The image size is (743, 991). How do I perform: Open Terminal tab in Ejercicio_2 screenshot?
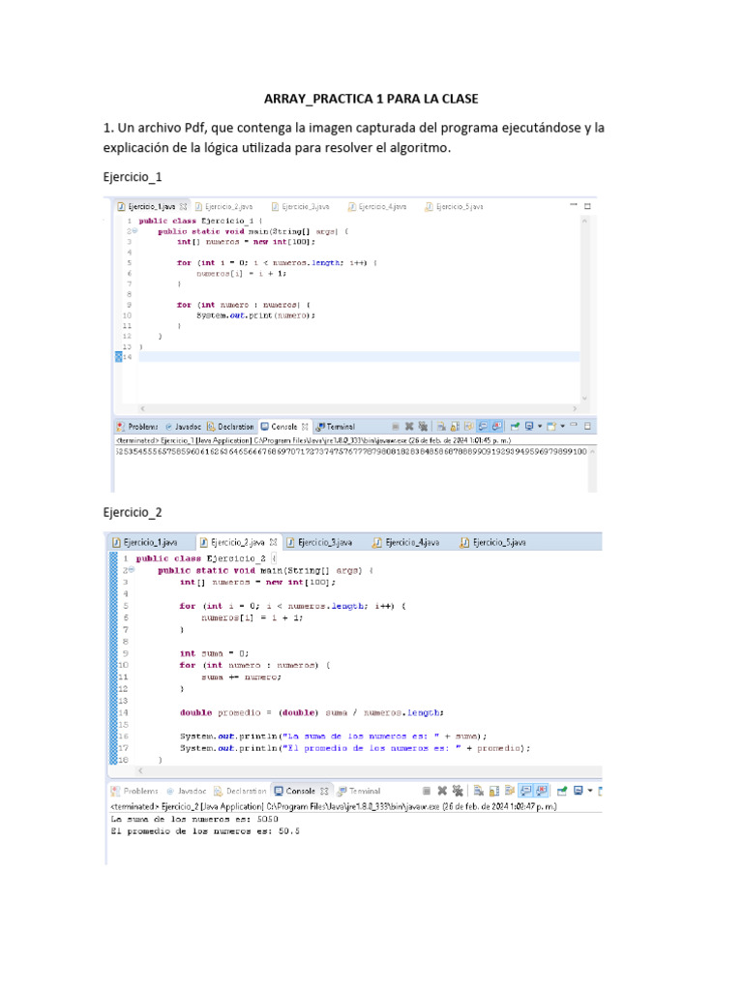click(x=359, y=791)
